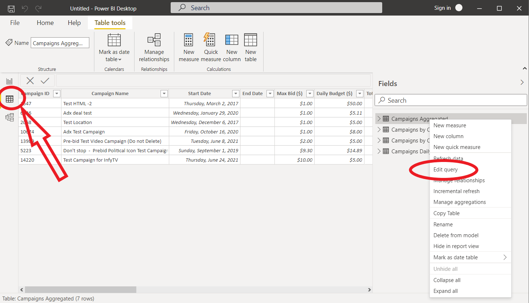Click Sign in at the top right
This screenshot has height=303, width=529.
pos(442,8)
